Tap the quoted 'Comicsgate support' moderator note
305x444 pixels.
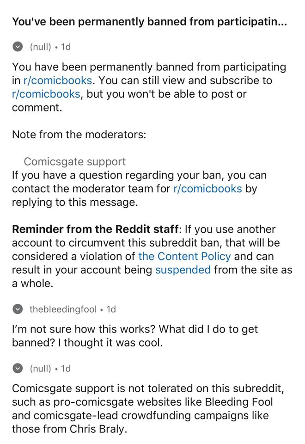[x=74, y=162]
